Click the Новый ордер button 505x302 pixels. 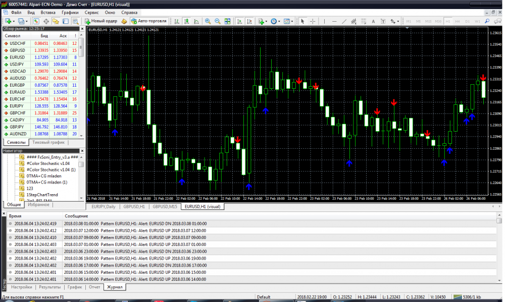coord(101,21)
